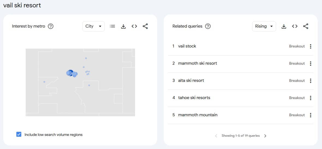The image size is (322, 149).
Task: Share the Related queries card
Action: (x=306, y=26)
